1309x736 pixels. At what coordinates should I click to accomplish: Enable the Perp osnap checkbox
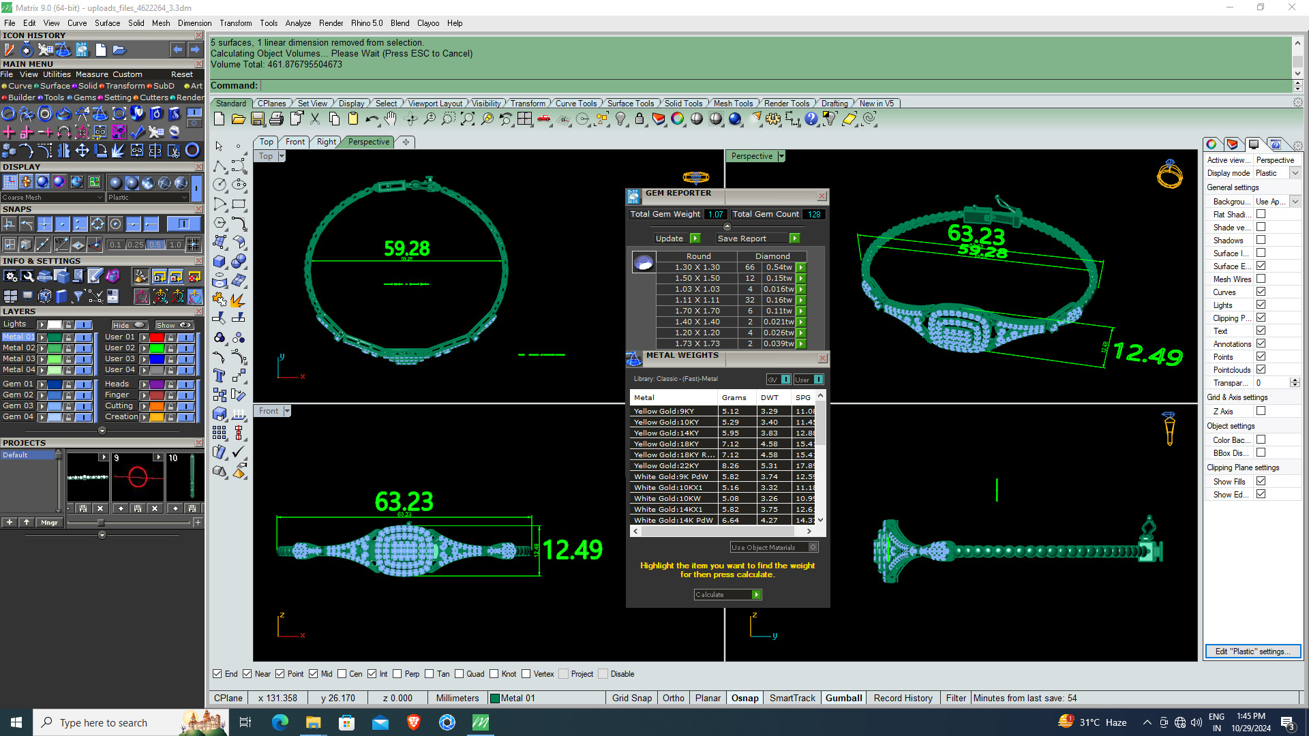[397, 674]
